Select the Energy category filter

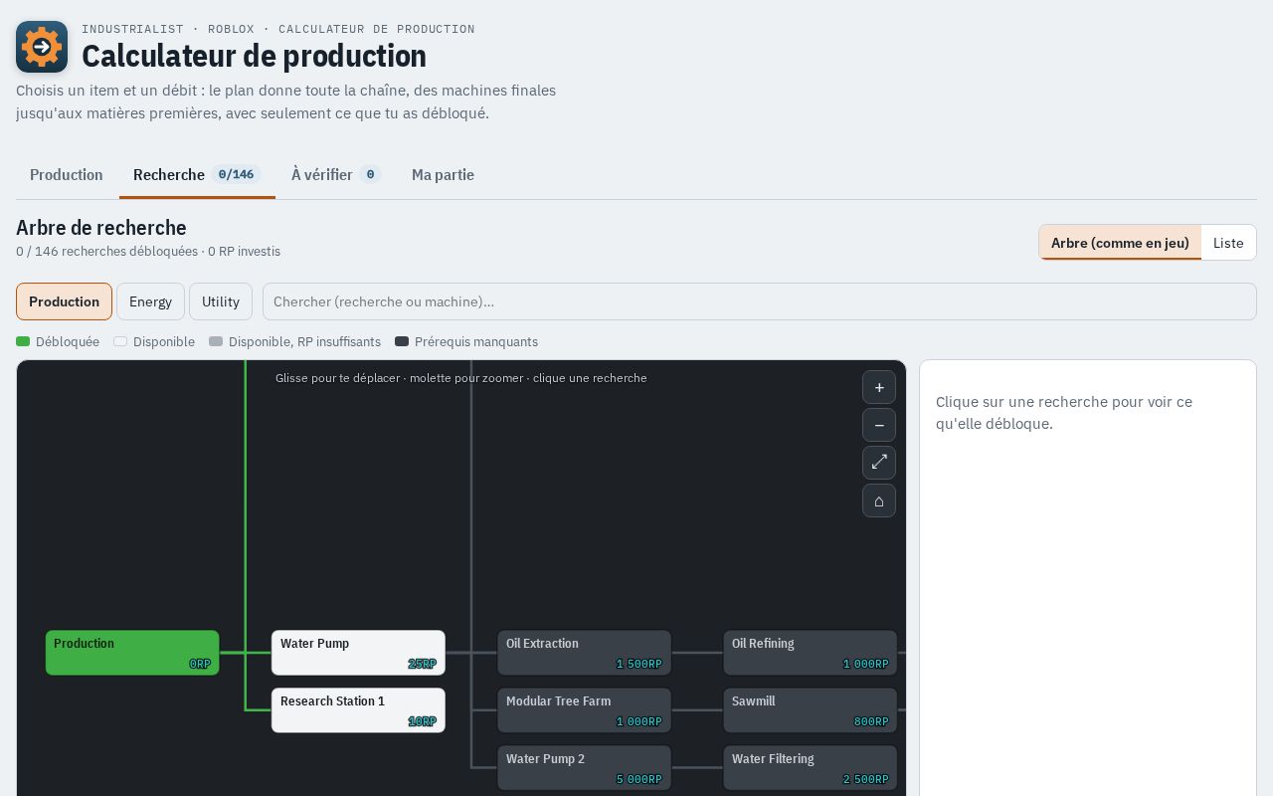pos(150,301)
